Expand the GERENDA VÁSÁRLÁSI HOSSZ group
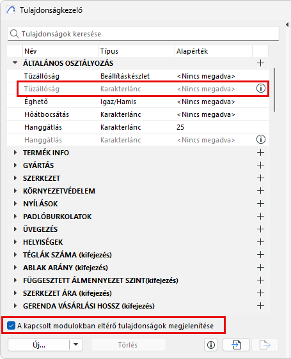Viewport: 291px width, 359px height. [x=15, y=305]
